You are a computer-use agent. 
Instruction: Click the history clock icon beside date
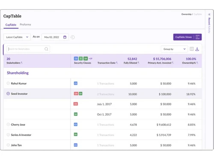pyautogui.click(x=73, y=37)
